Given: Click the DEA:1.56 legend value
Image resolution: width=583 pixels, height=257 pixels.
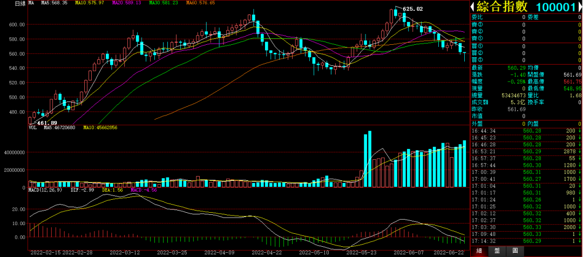Looking at the screenshot, I should 112,190.
